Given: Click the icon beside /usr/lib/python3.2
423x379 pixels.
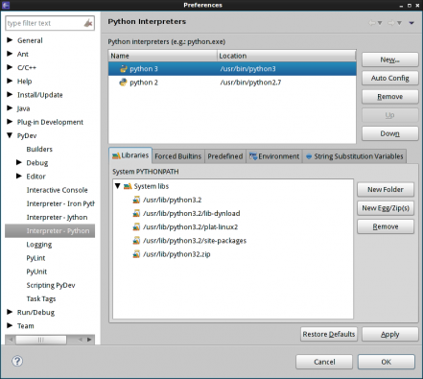Looking at the screenshot, I should pos(136,200).
